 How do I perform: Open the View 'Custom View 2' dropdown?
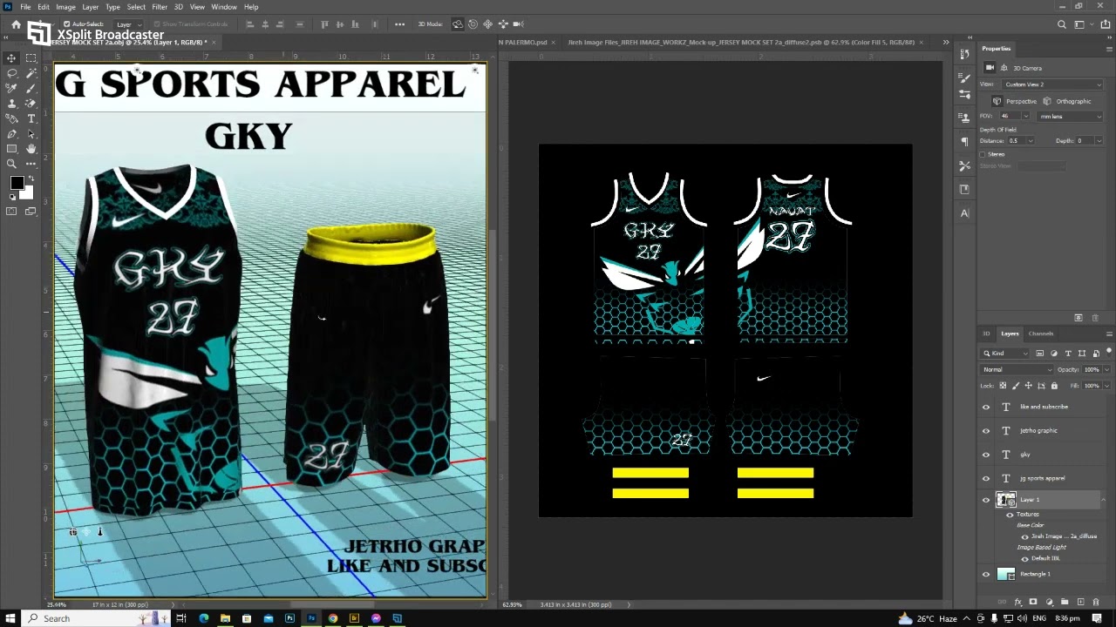[x=1053, y=84]
